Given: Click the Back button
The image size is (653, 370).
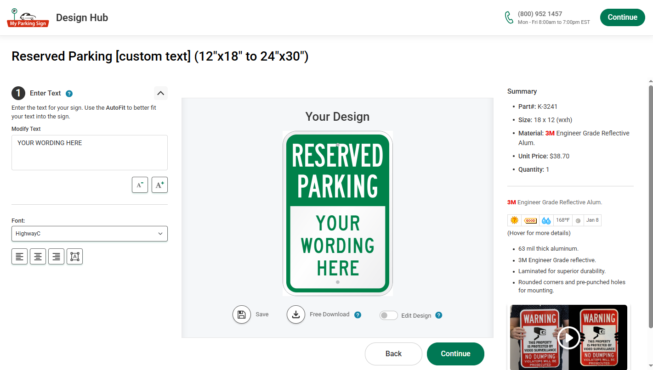Looking at the screenshot, I should coord(393,353).
